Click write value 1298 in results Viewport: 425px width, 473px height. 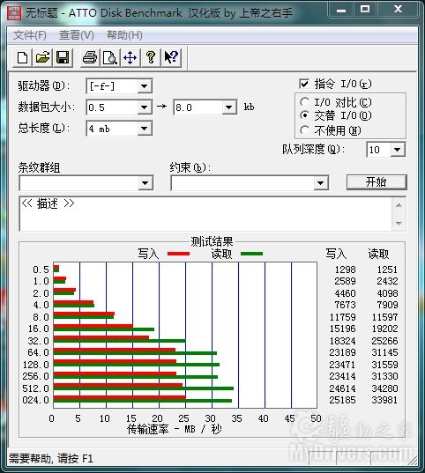[x=346, y=270]
